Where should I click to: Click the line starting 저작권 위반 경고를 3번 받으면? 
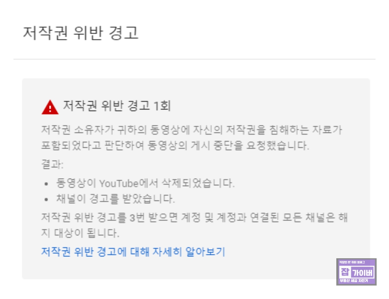coord(194,218)
